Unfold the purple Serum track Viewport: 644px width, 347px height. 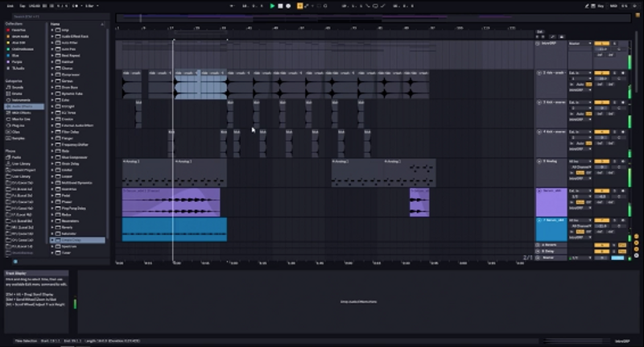click(539, 191)
